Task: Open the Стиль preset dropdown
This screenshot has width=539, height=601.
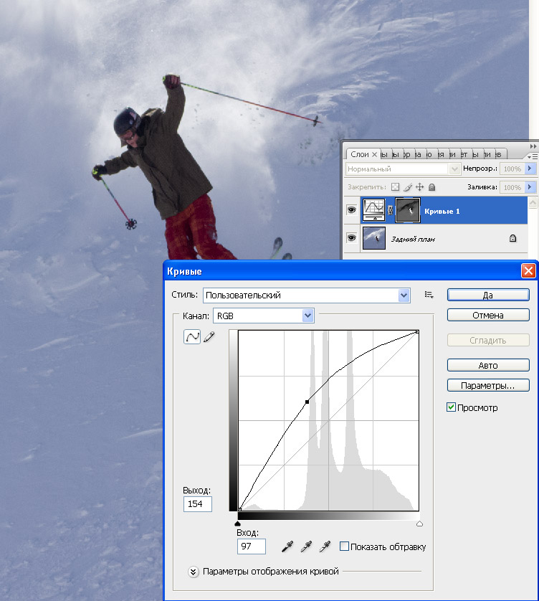Action: pyautogui.click(x=404, y=295)
